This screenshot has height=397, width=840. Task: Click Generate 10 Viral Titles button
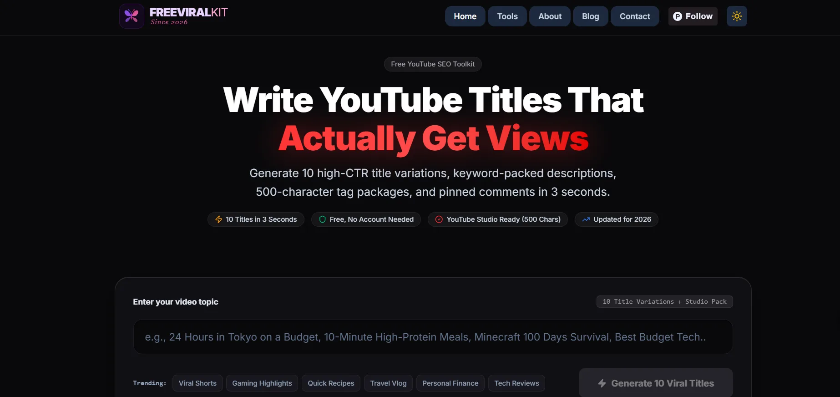[656, 383]
